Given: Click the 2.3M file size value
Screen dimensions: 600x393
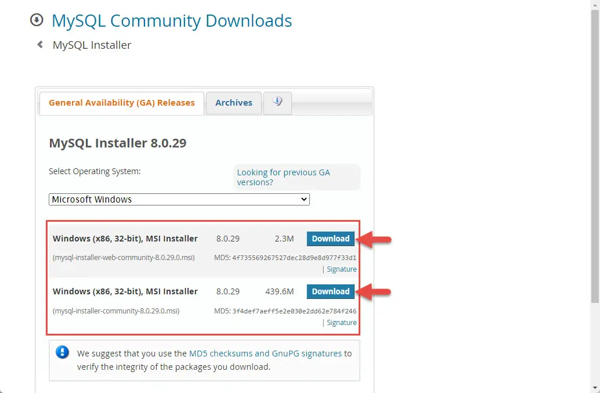Looking at the screenshot, I should click(284, 239).
